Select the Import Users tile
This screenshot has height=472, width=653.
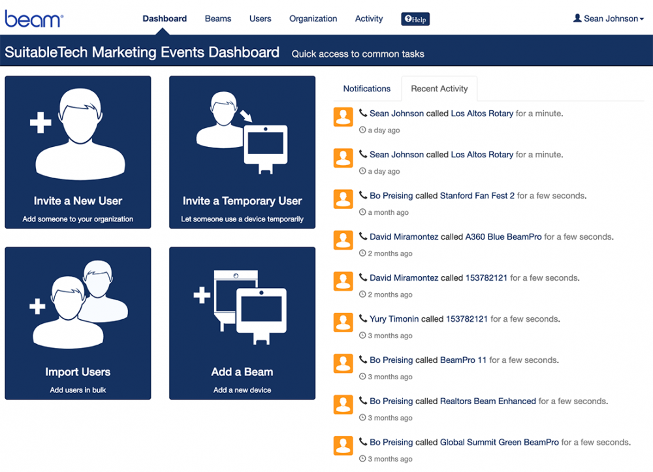pyautogui.click(x=78, y=323)
